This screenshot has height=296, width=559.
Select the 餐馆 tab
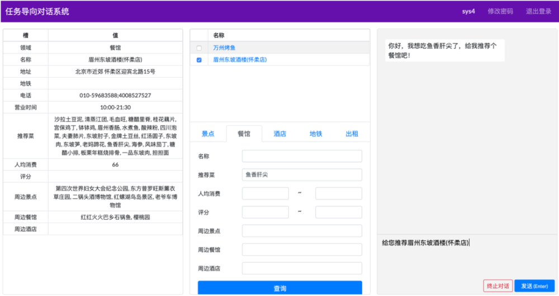coord(244,133)
